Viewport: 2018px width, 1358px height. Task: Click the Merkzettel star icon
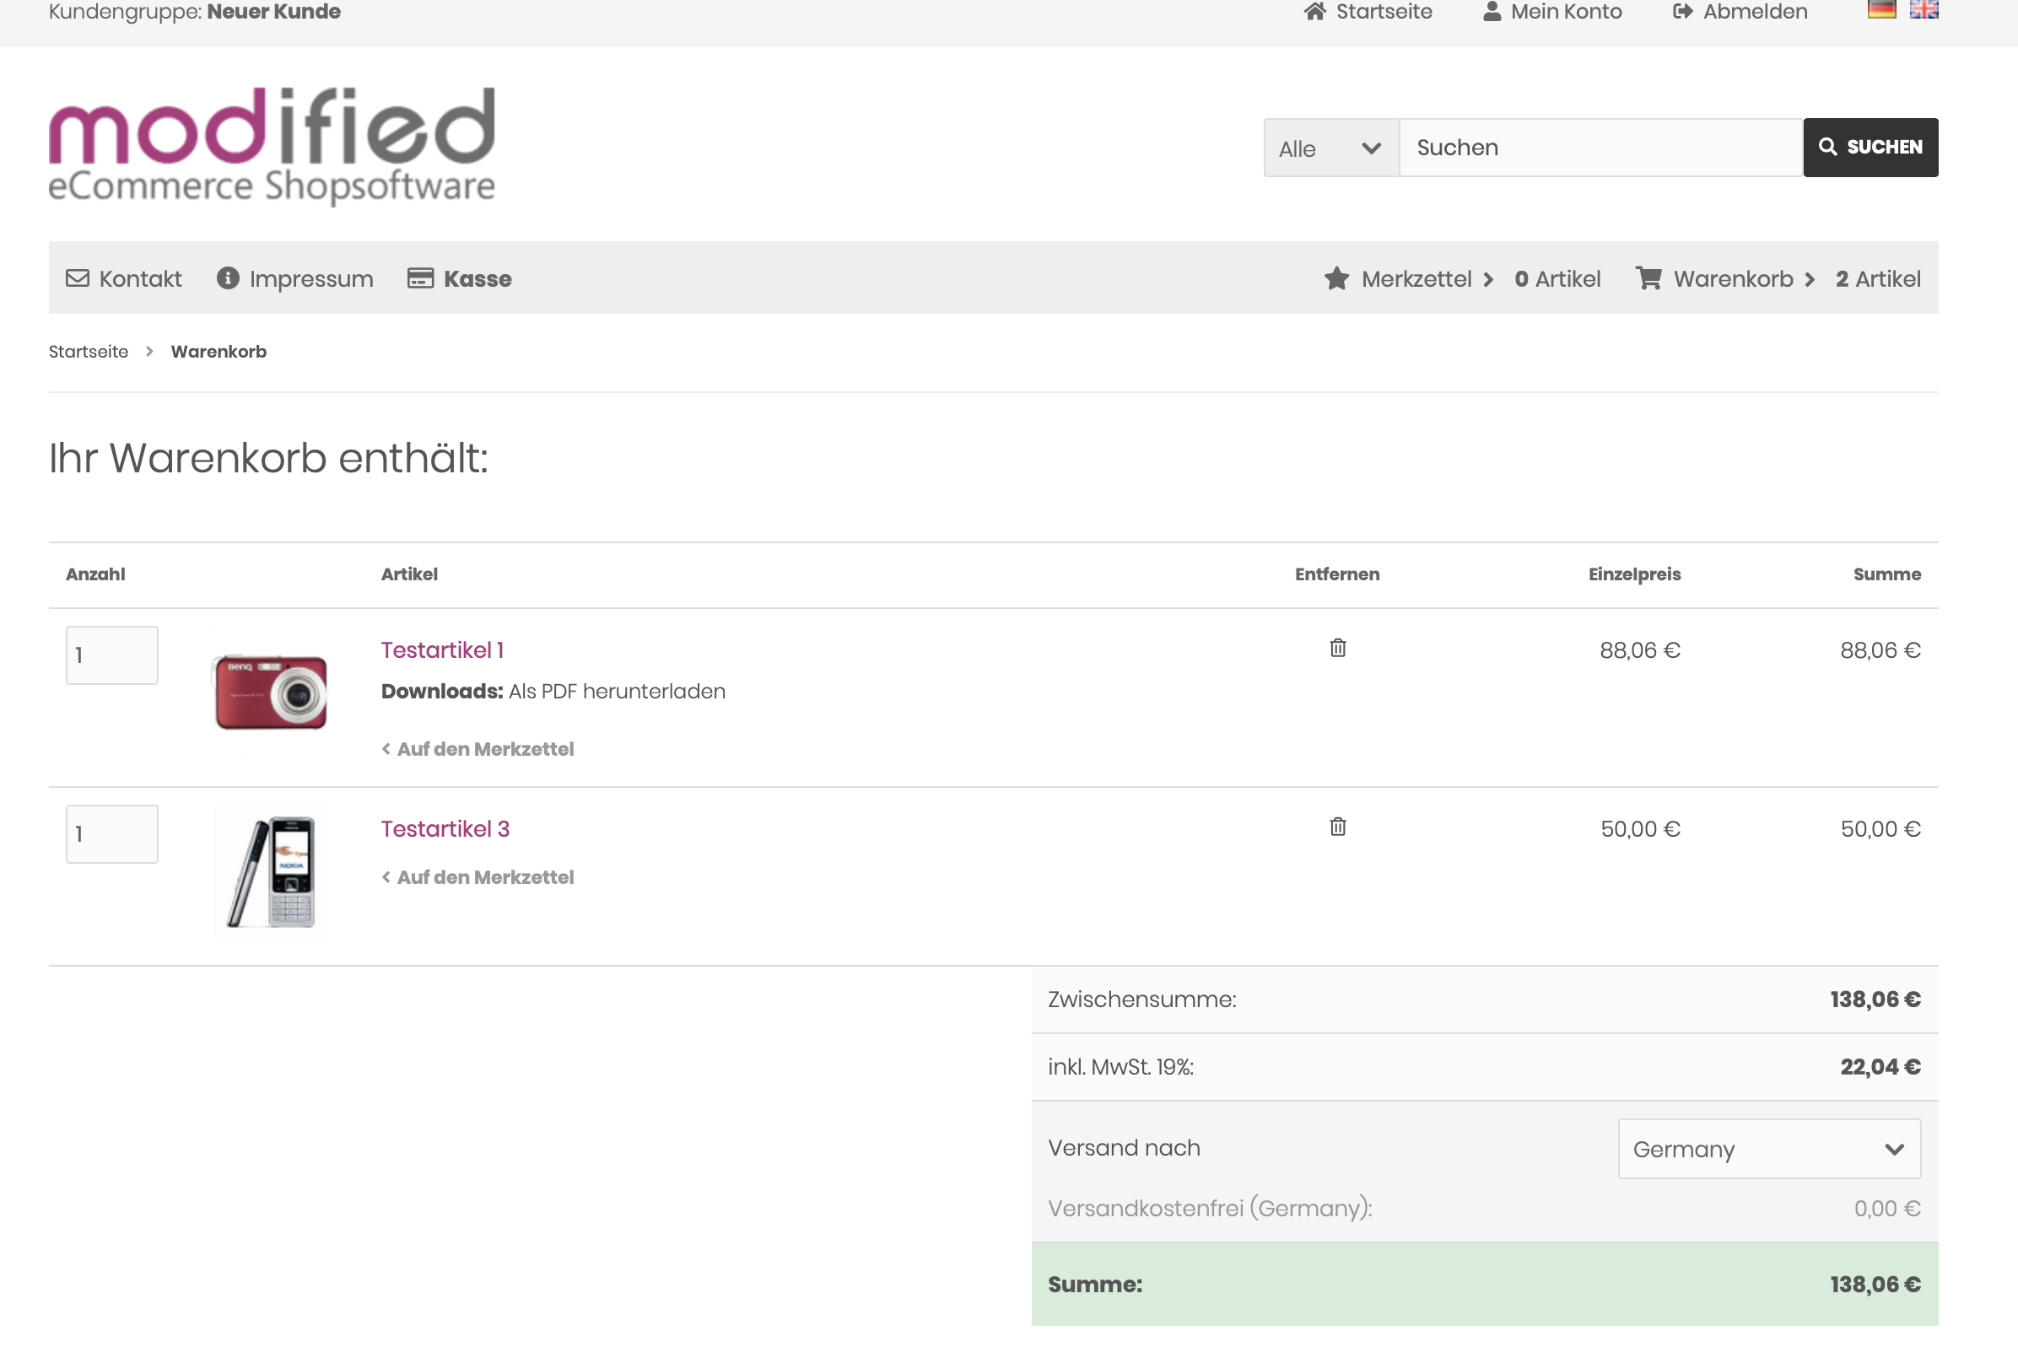click(1336, 278)
